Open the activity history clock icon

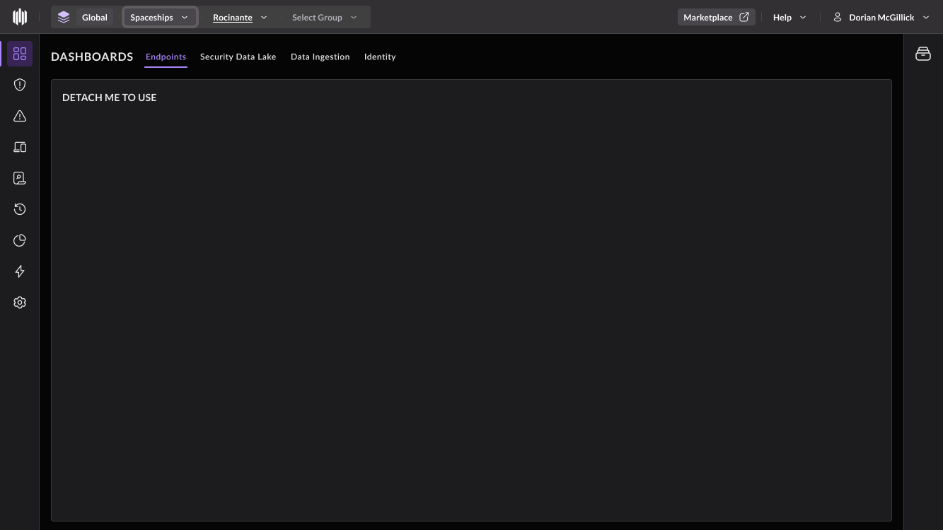tap(20, 209)
